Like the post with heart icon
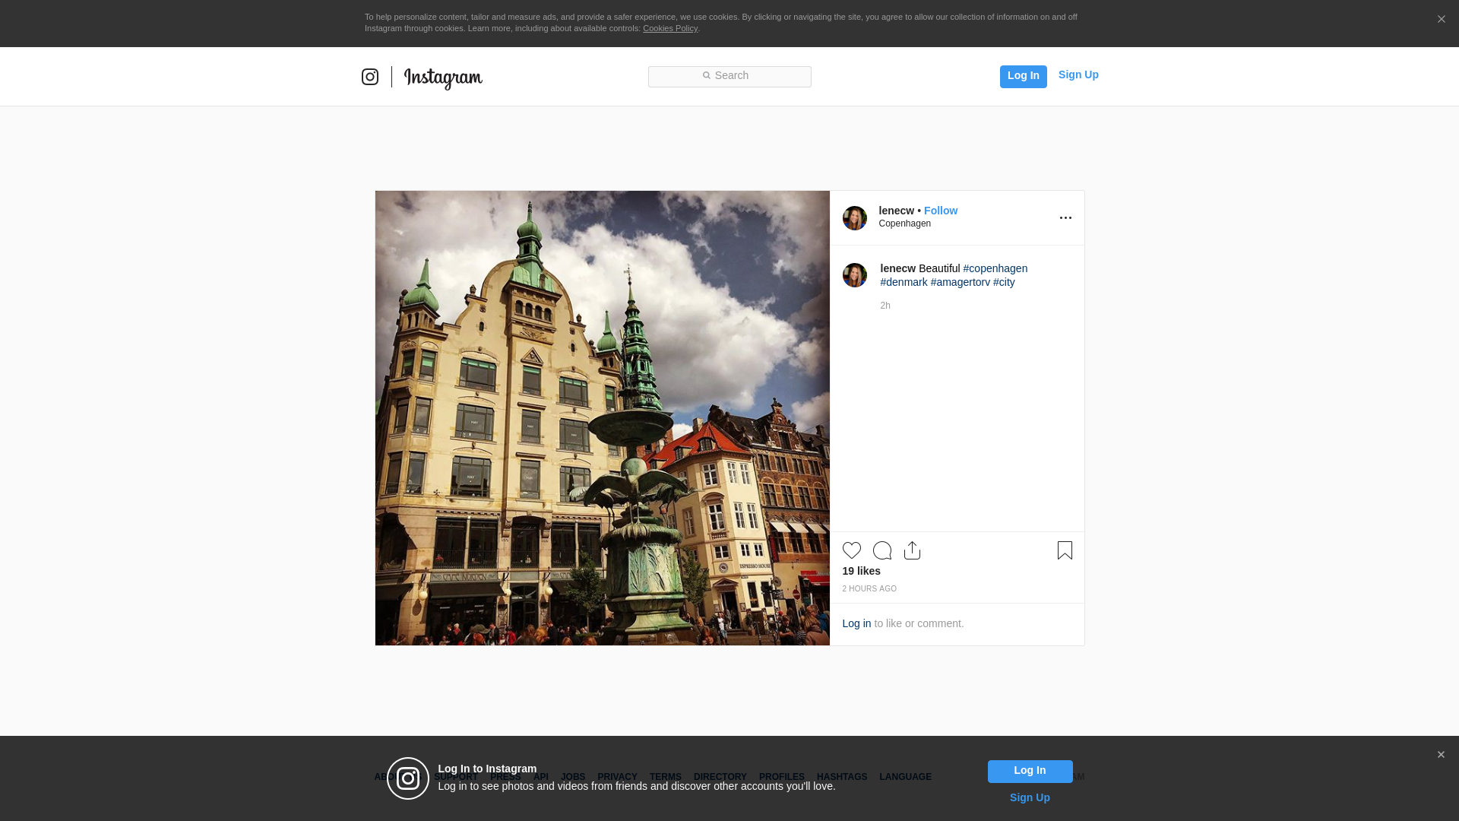This screenshot has width=1459, height=821. point(852,550)
